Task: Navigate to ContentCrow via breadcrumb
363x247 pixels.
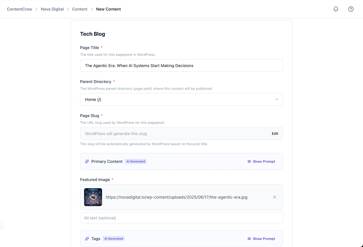Action: [x=19, y=9]
